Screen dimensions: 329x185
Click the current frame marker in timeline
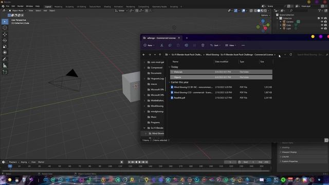(x=10, y=166)
